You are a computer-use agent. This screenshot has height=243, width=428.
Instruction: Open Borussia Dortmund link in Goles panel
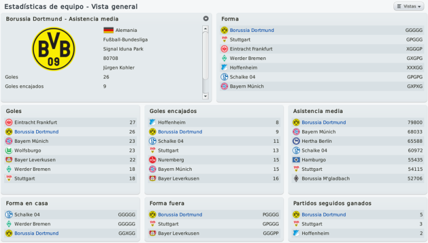pos(37,132)
